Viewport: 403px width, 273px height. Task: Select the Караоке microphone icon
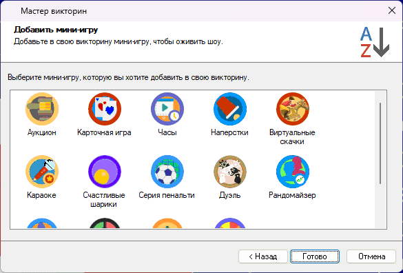click(x=42, y=172)
